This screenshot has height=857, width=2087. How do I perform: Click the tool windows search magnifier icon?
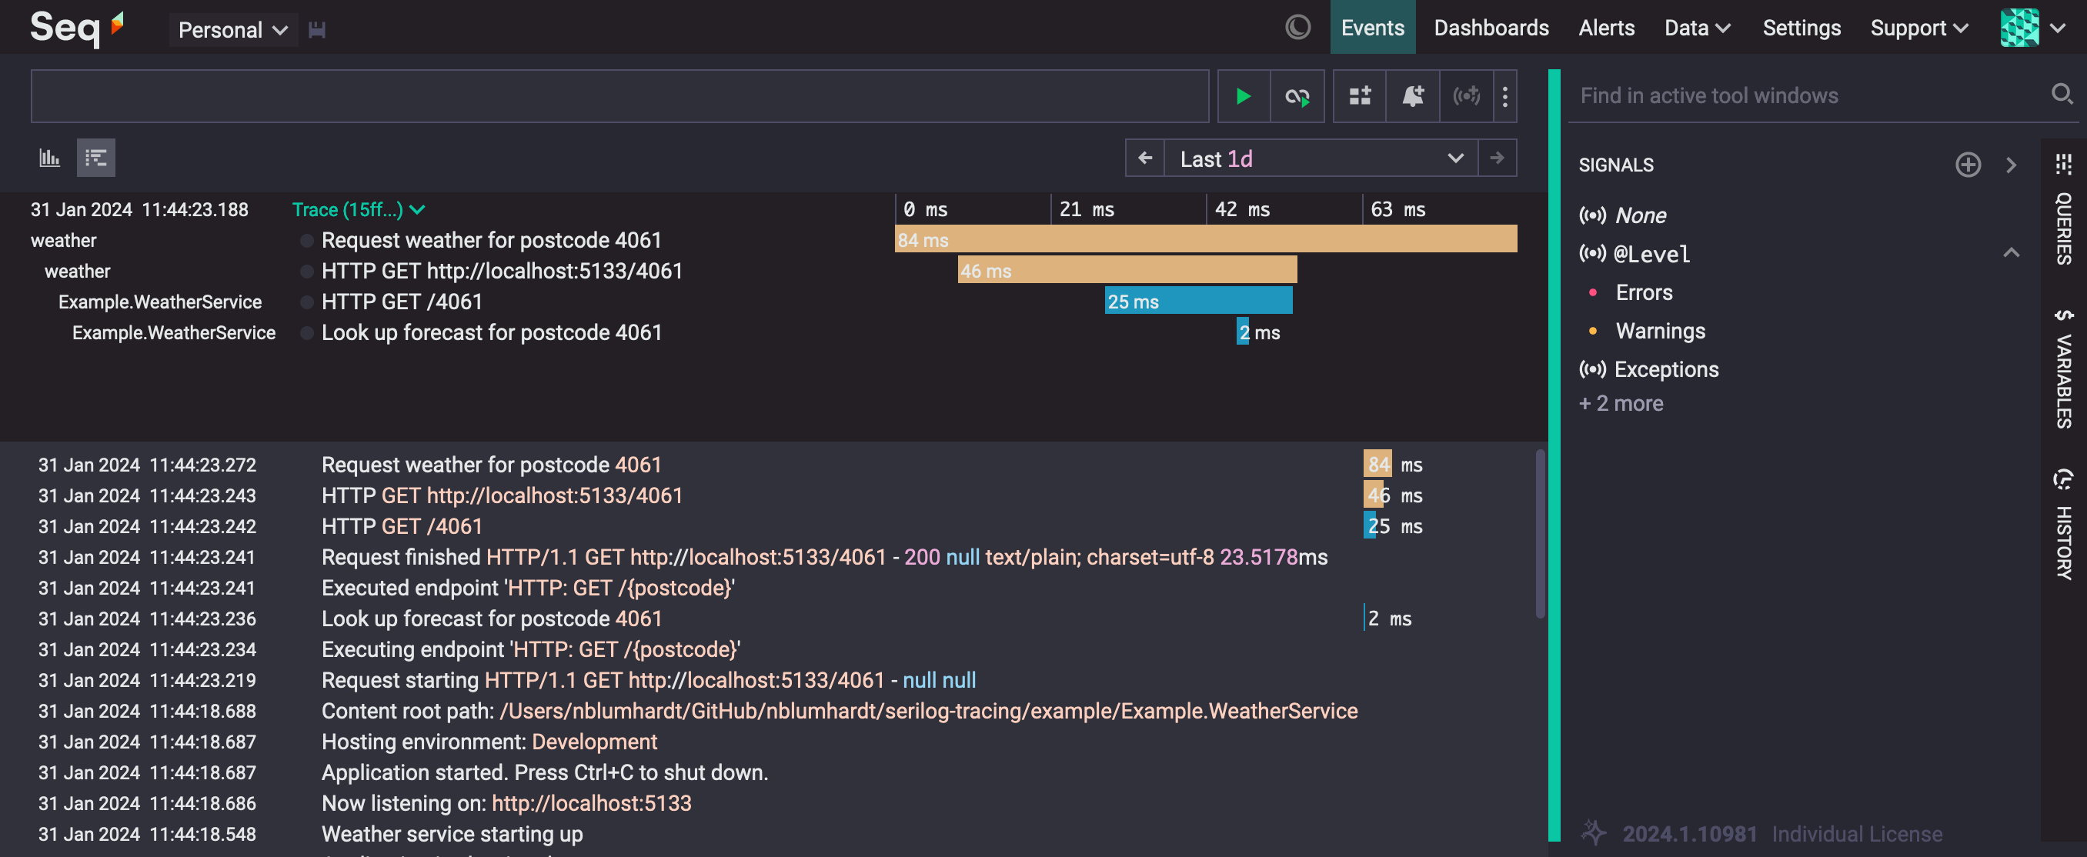[x=2061, y=94]
